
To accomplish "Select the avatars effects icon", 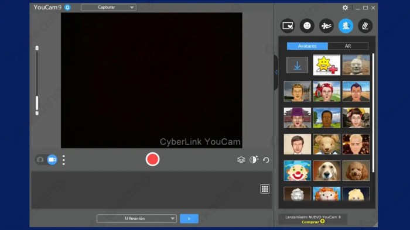I will coord(346,26).
